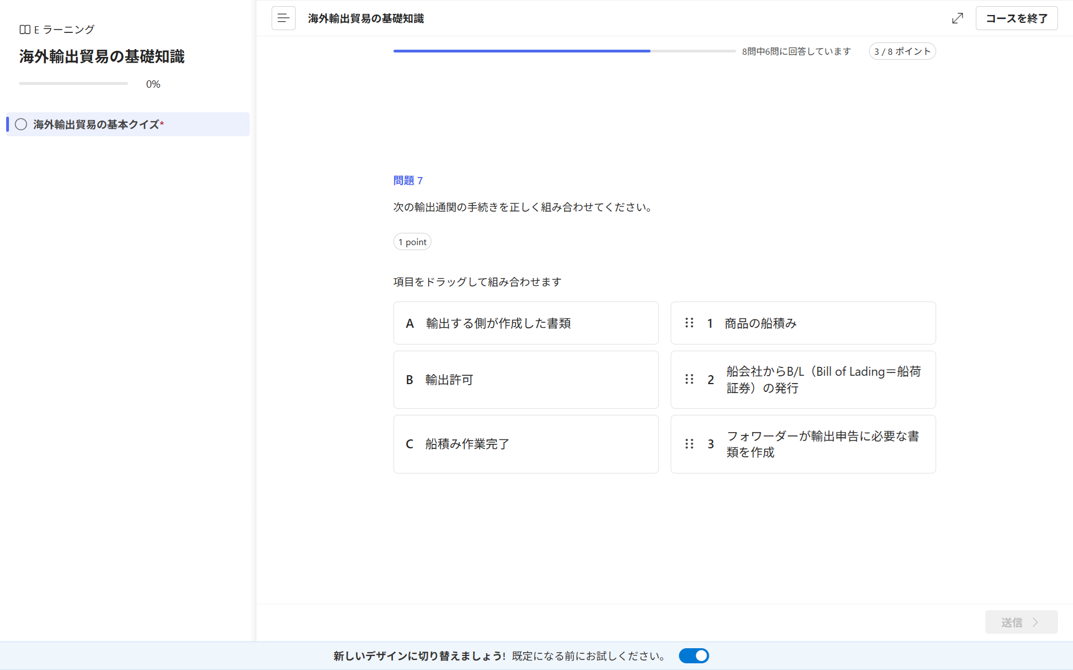Grab the drag handle for item 3 フォワーダー

689,444
